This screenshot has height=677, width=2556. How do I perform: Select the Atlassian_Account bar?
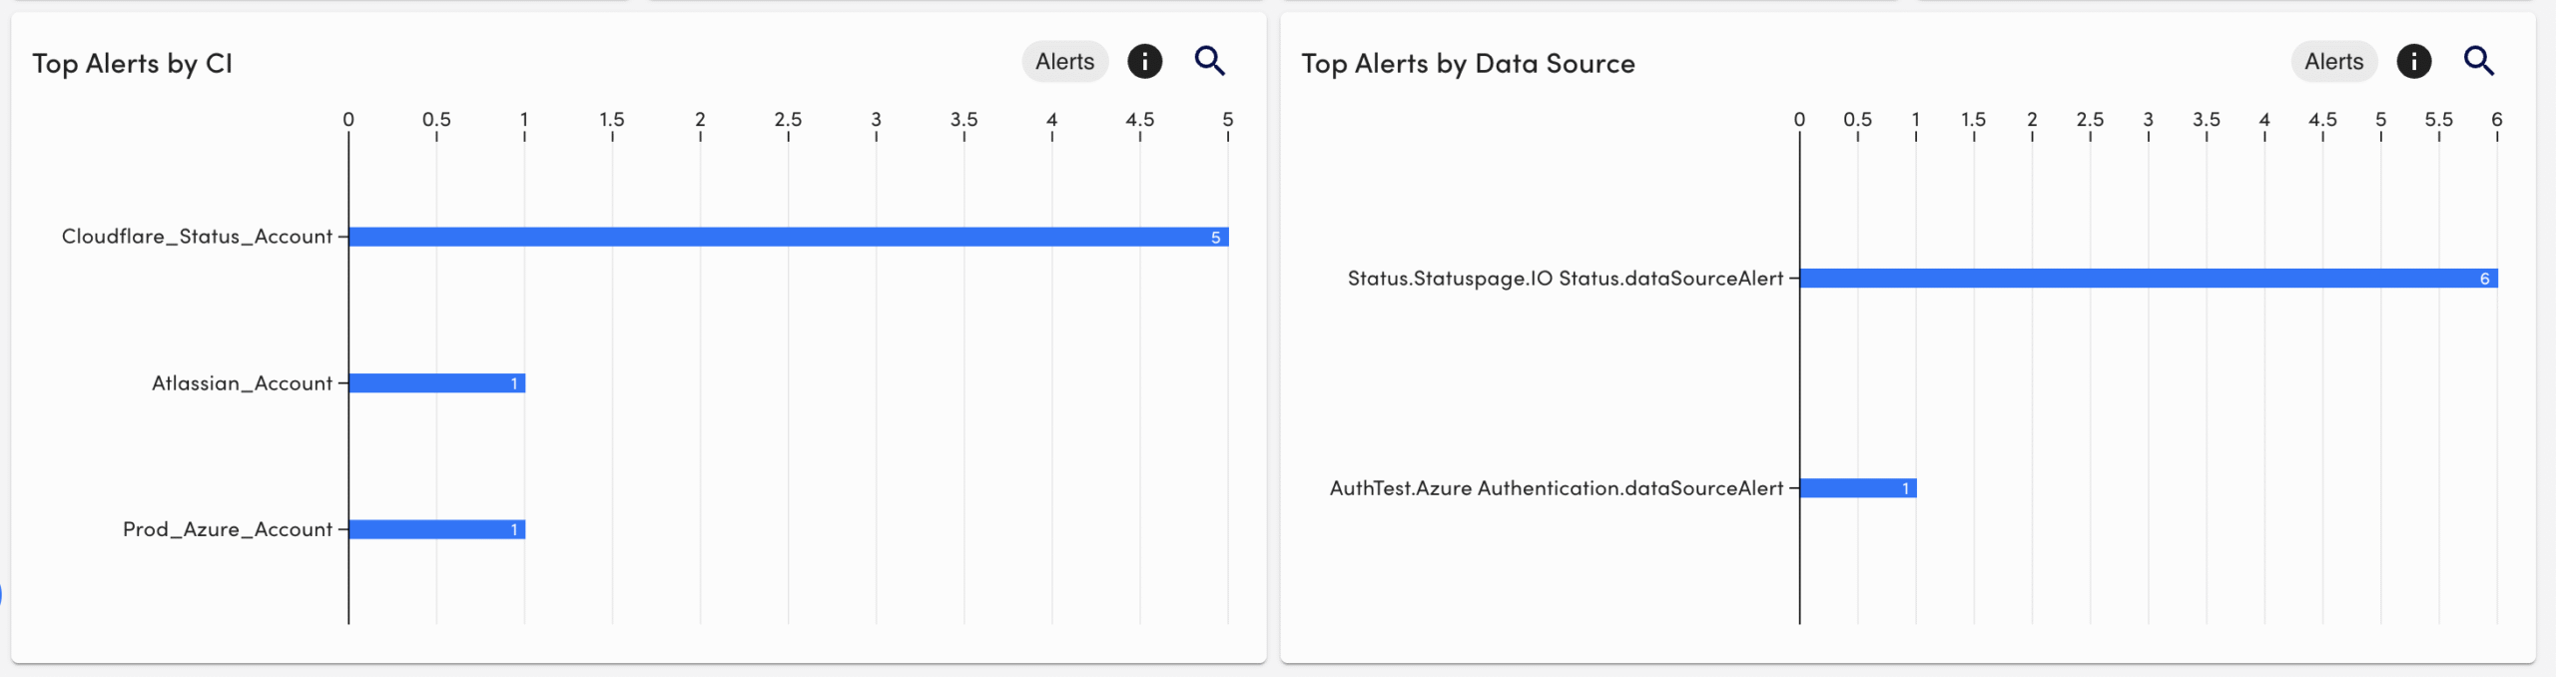click(x=437, y=383)
